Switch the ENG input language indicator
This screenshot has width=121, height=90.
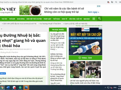[115, 87]
